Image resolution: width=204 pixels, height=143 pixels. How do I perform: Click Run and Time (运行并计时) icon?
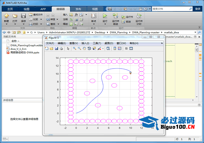pyautogui.click(x=139, y=16)
